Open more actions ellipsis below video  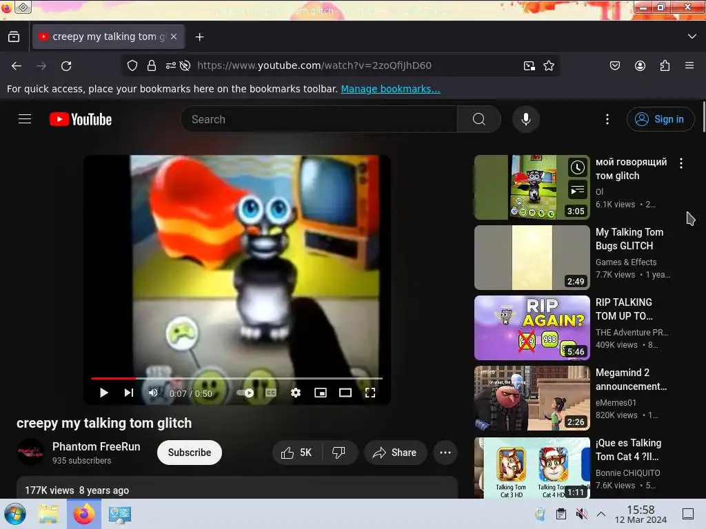445,453
